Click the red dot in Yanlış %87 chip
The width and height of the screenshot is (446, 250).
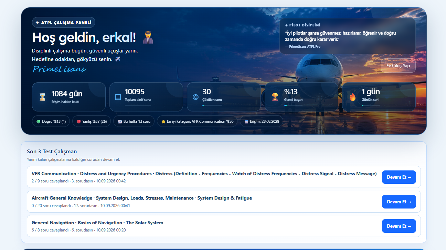[x=79, y=121]
